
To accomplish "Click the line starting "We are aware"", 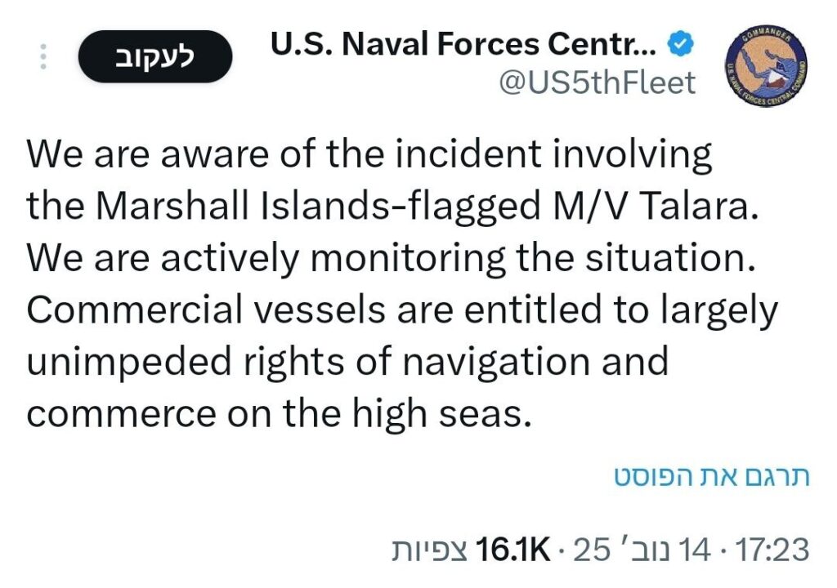I will [x=369, y=155].
